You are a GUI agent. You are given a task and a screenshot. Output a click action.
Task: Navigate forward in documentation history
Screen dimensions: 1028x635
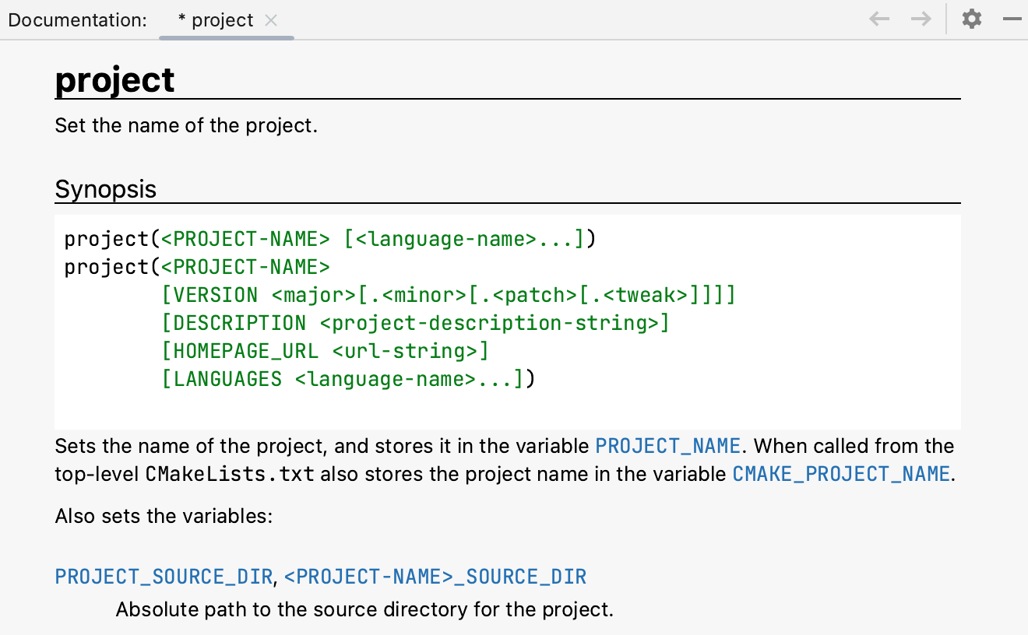tap(921, 19)
